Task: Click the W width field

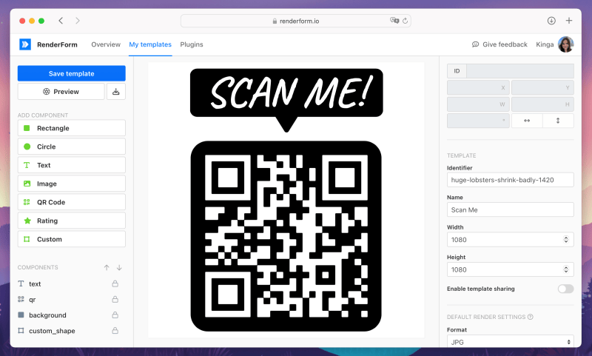Action: (x=478, y=104)
